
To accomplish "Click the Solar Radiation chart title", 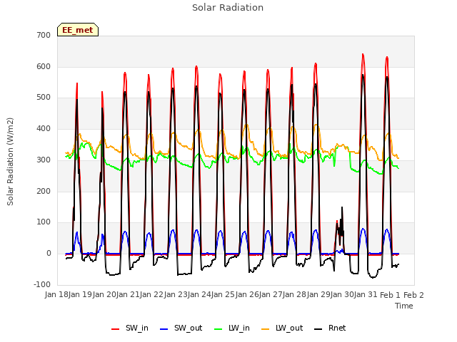I will [228, 8].
